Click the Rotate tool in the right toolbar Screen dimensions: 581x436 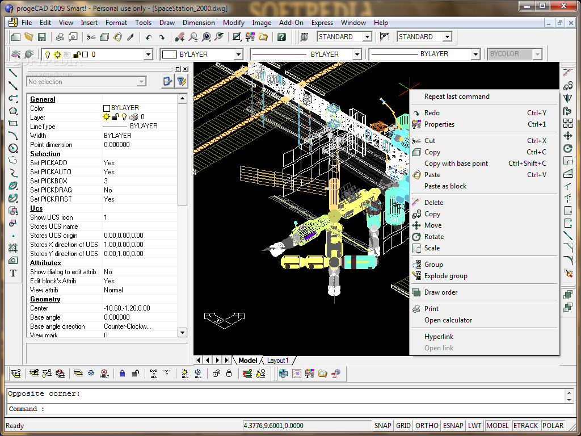point(567,148)
